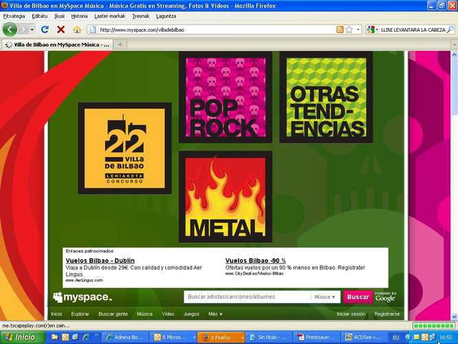This screenshot has width=458, height=344.
Task: Expand the back/forward history dropdown arrow
Action: pyautogui.click(x=32, y=30)
